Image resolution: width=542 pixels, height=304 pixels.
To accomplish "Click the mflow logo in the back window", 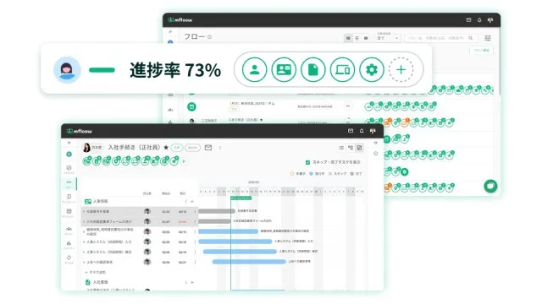I will (180, 20).
